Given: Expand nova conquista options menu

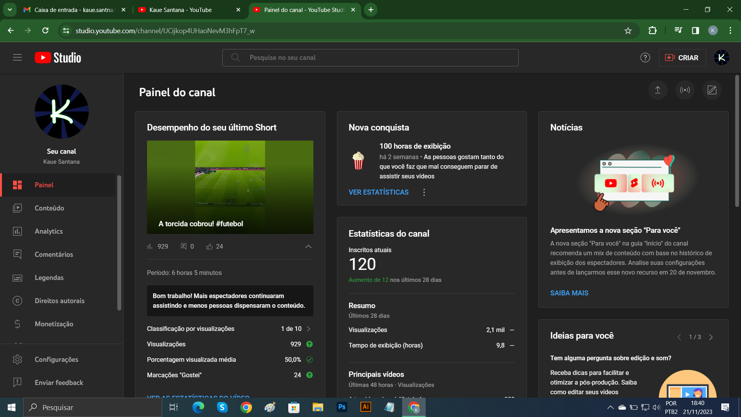Looking at the screenshot, I should [424, 192].
